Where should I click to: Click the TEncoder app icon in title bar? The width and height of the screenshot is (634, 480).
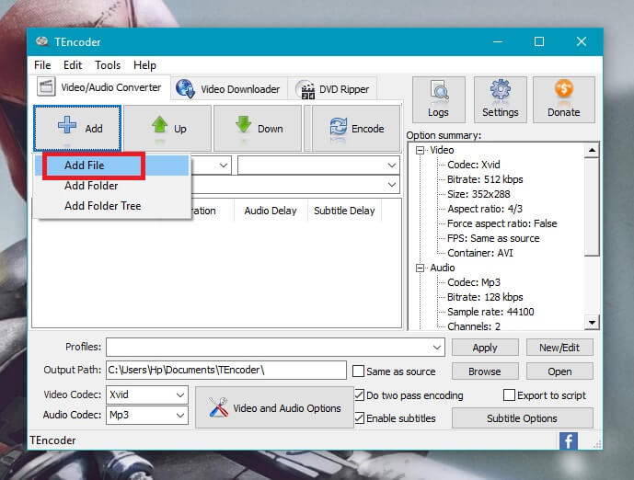42,41
